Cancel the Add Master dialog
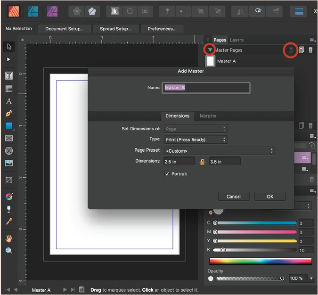This screenshot has height=295, width=318. (x=234, y=197)
